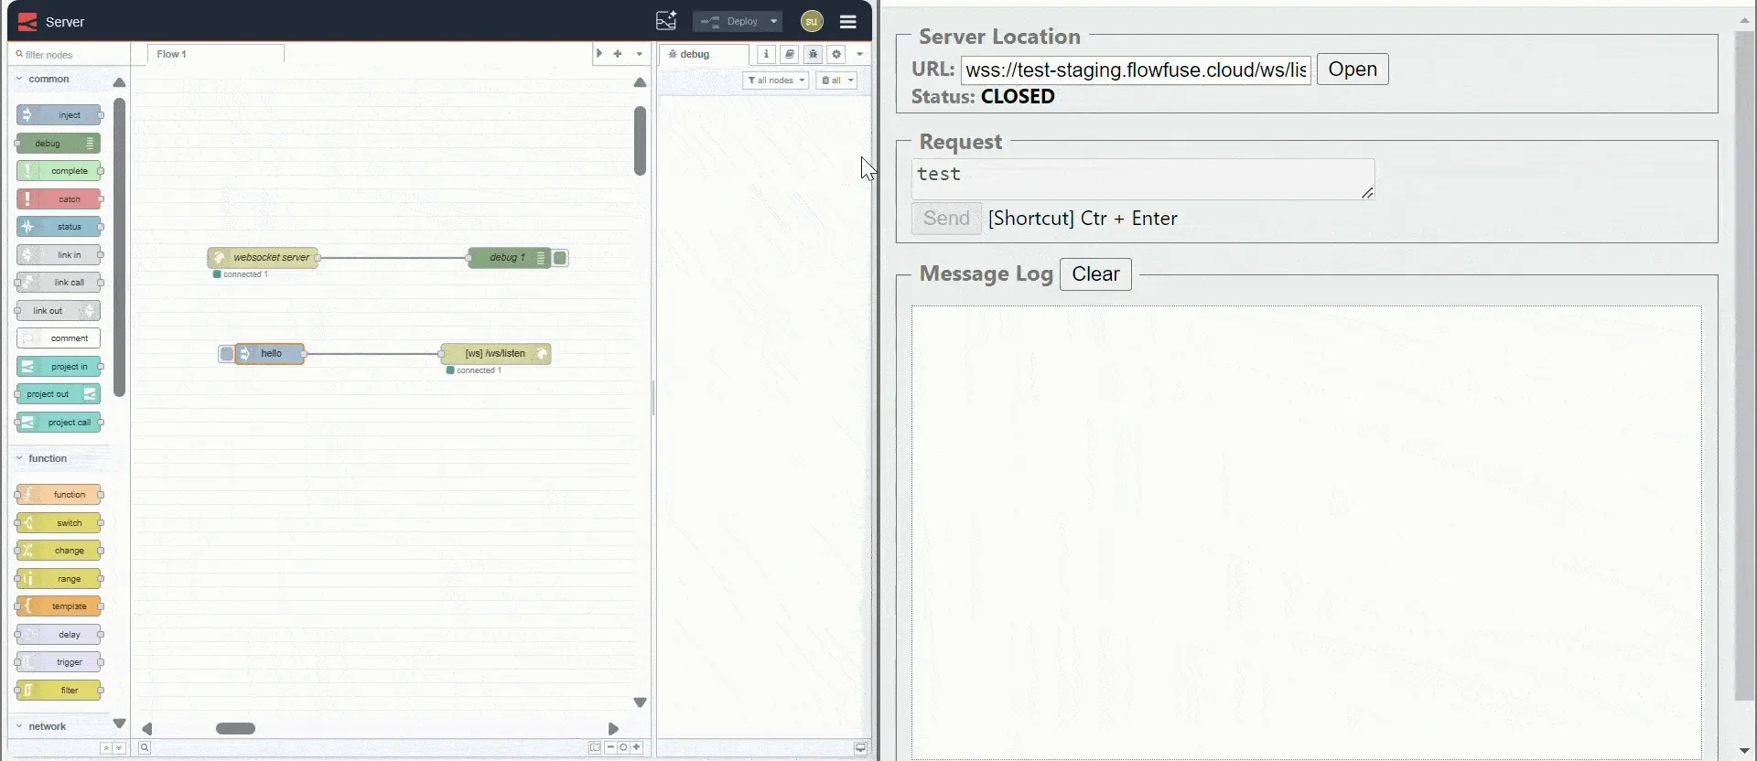Screen dimensions: 1757x761
Task: Focus the websocket URL field
Action: (1136, 70)
